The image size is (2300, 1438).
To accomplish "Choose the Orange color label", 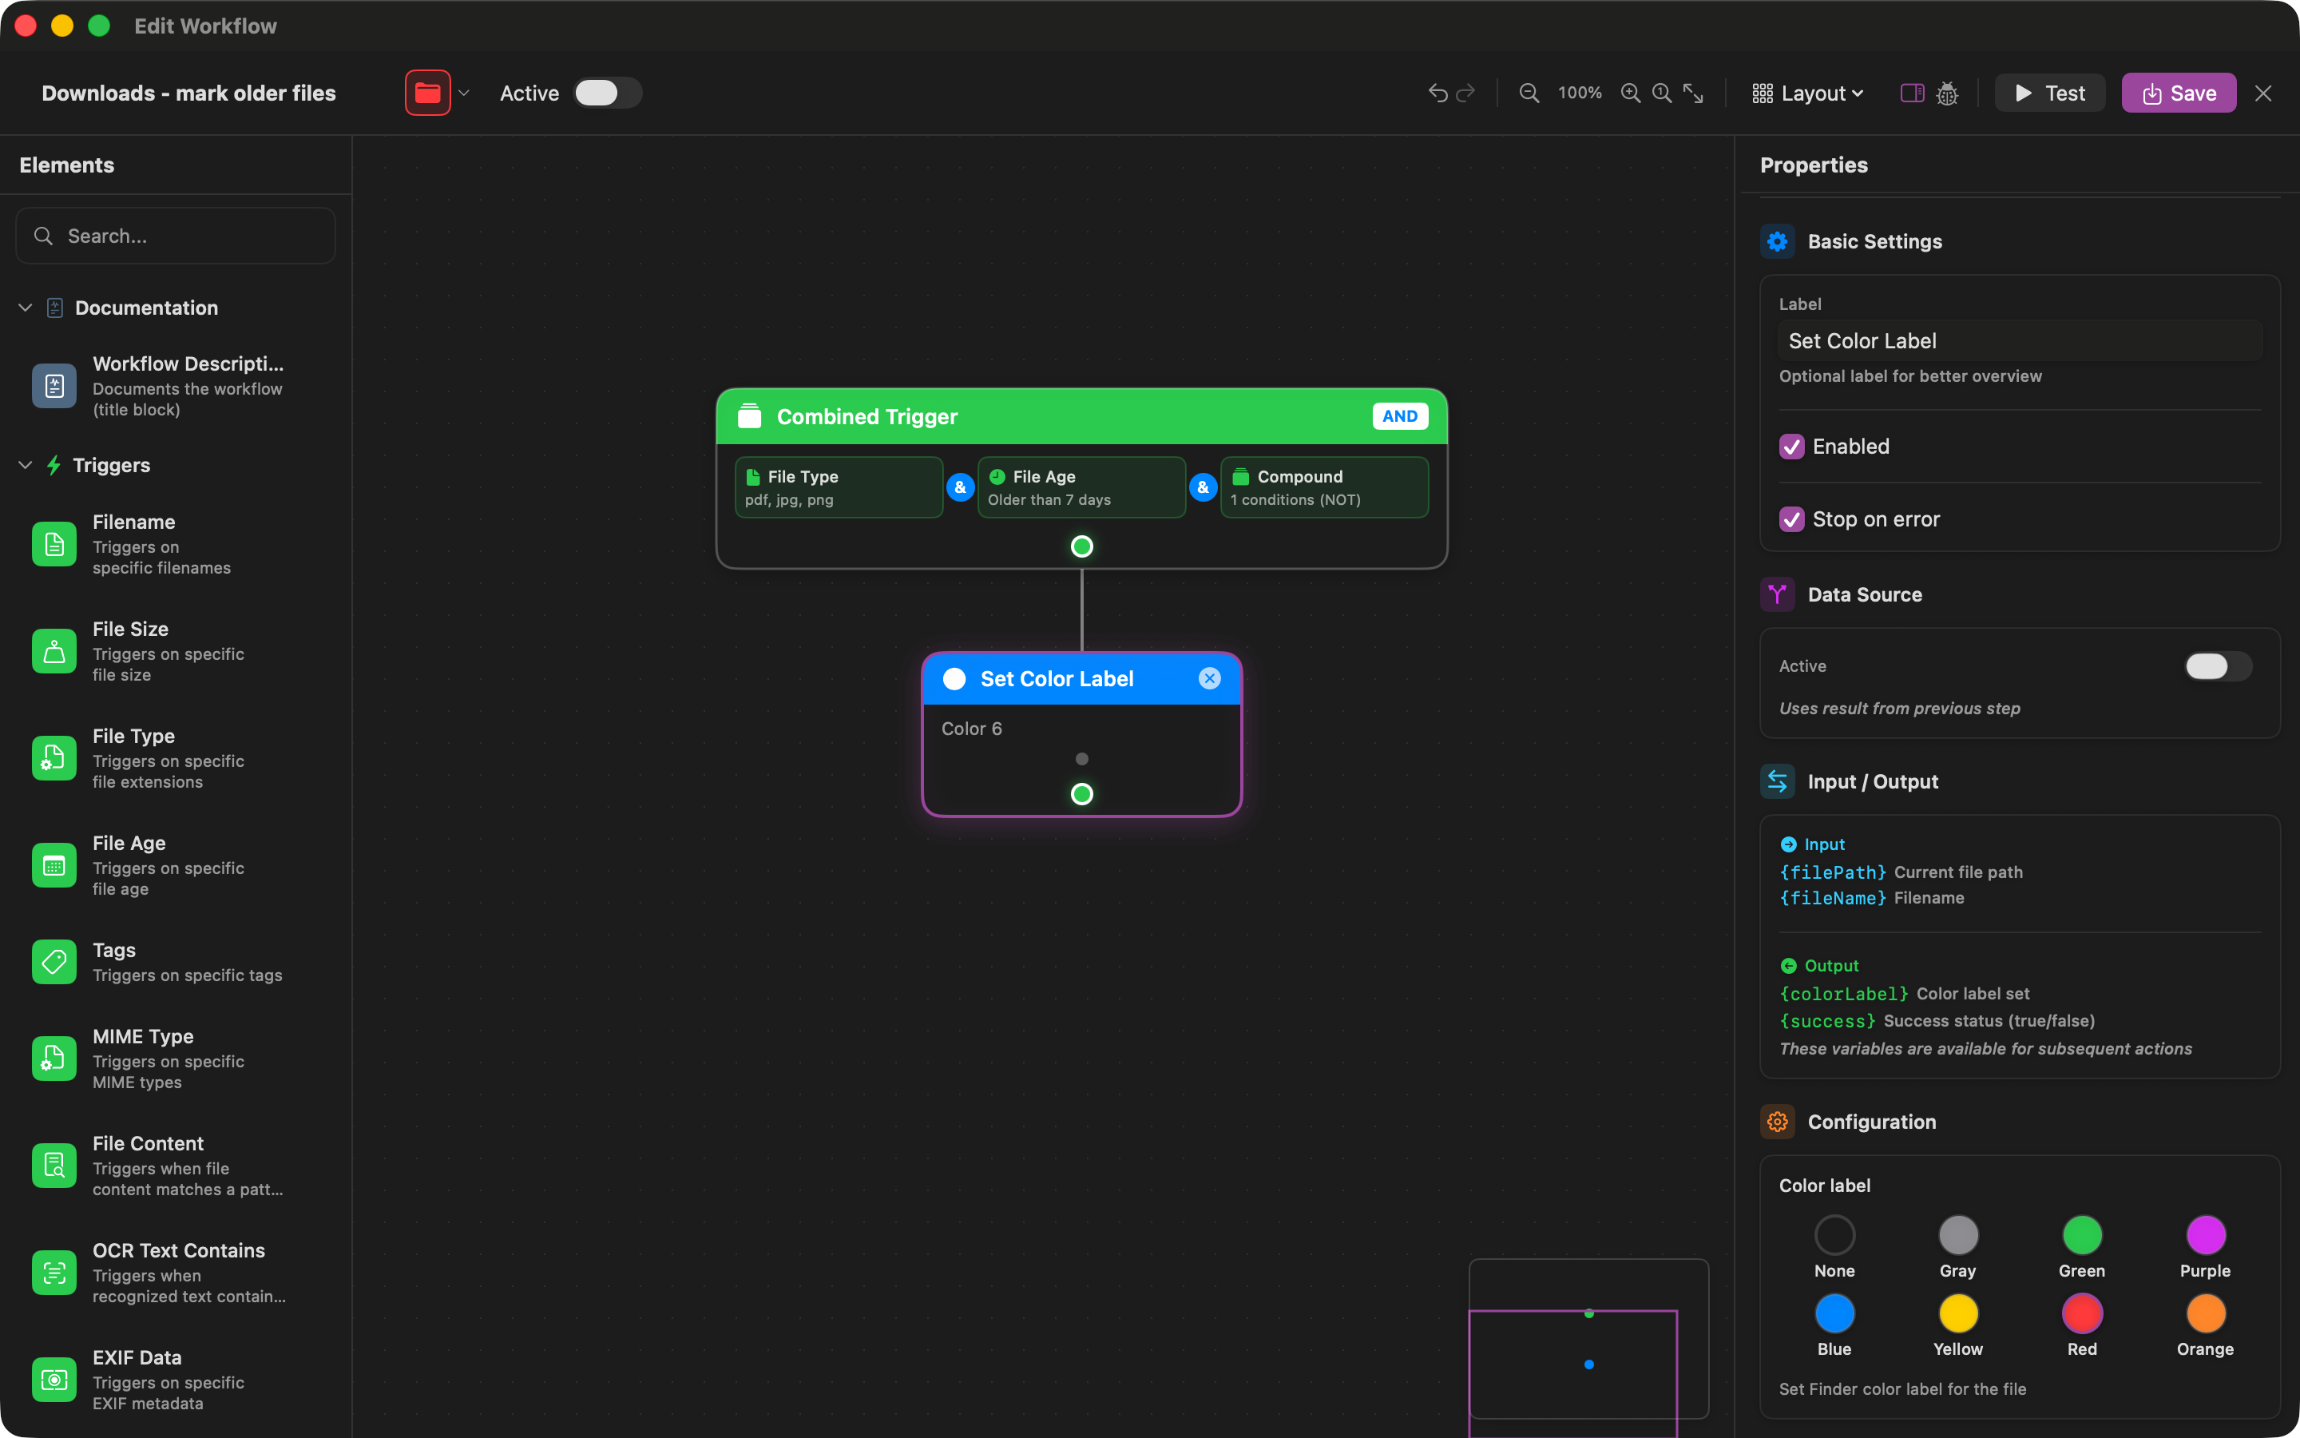I will (x=2205, y=1314).
